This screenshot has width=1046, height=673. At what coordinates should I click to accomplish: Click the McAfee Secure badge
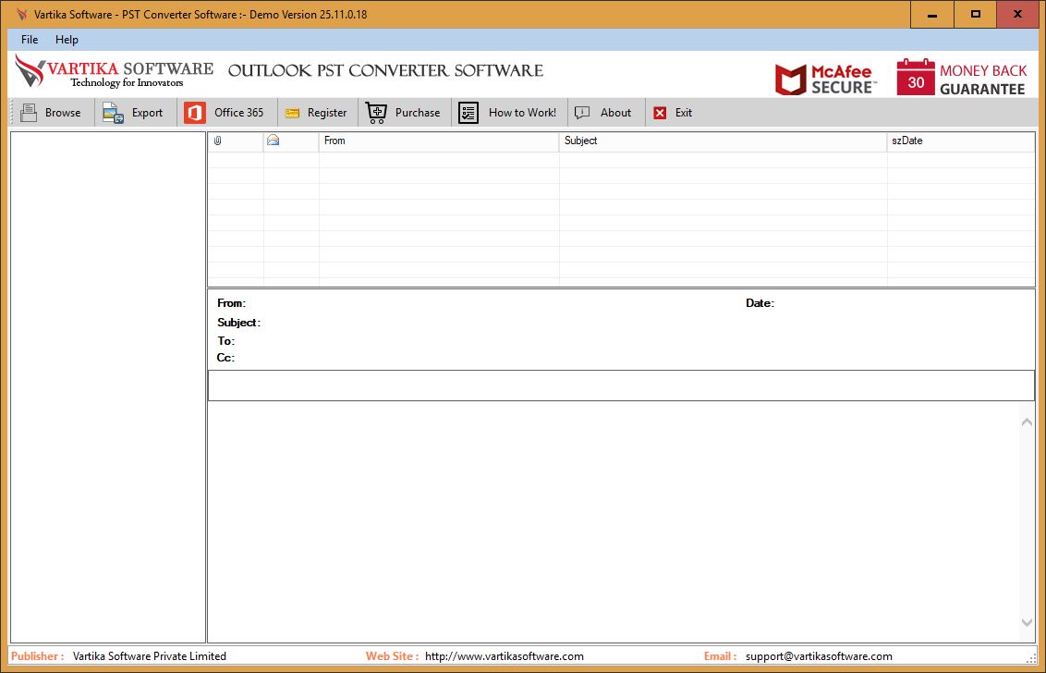[x=826, y=80]
